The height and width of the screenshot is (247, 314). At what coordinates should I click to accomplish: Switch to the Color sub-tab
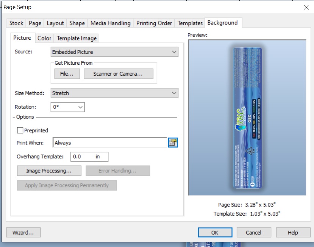[44, 38]
